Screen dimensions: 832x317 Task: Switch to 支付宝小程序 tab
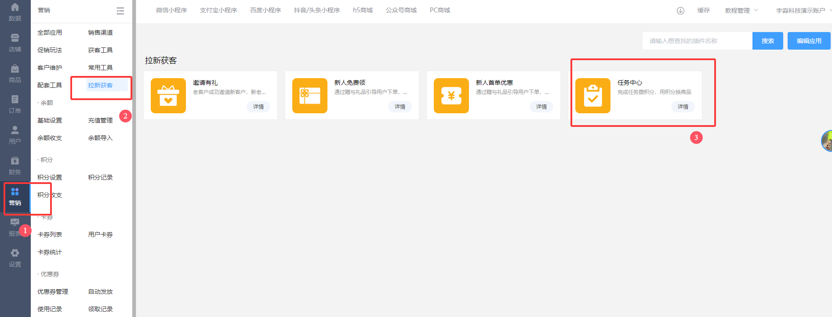pyautogui.click(x=218, y=10)
